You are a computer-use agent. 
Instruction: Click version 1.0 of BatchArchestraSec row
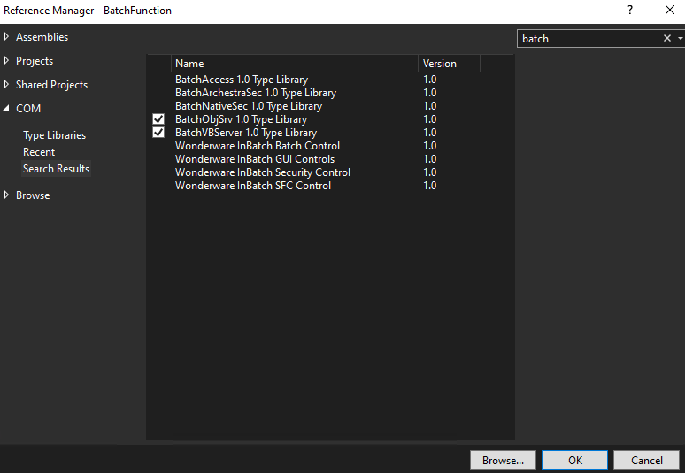(x=430, y=93)
